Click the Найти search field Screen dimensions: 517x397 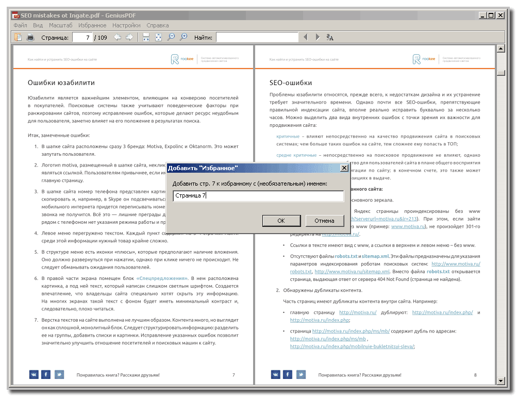point(257,38)
